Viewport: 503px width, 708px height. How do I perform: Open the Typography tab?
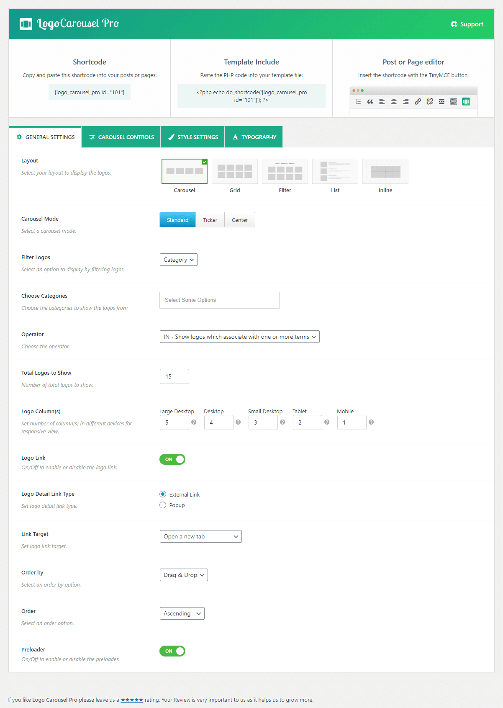[254, 137]
